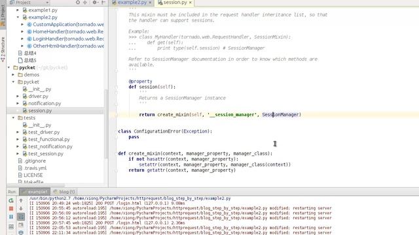The width and height of the screenshot is (419, 235).
Task: Switch to the example2.py editor tab
Action: pyautogui.click(x=132, y=3)
